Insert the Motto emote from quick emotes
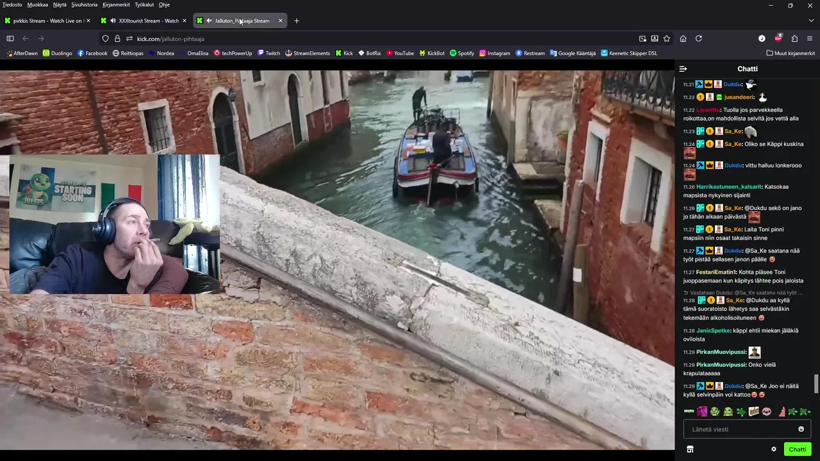820x461 pixels. tap(689, 411)
